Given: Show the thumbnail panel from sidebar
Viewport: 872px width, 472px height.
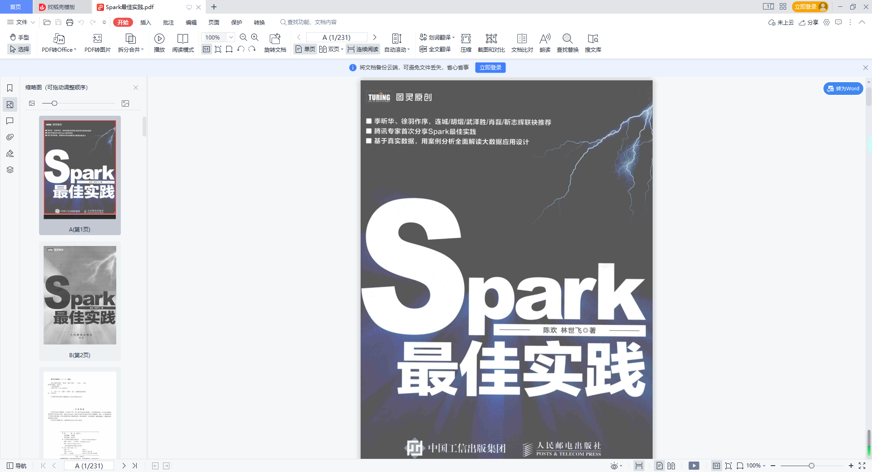Looking at the screenshot, I should [x=10, y=104].
